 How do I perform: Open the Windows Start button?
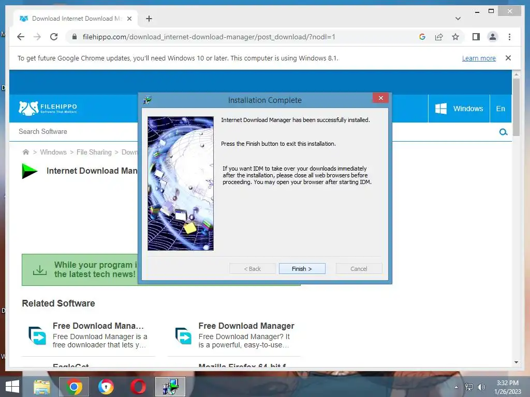click(12, 387)
